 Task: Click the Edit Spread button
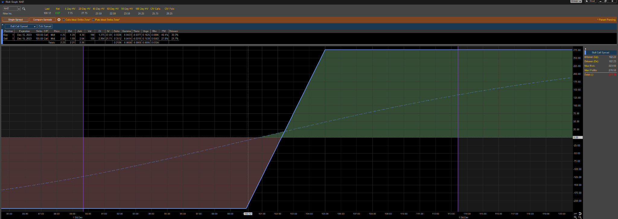[x=45, y=27]
